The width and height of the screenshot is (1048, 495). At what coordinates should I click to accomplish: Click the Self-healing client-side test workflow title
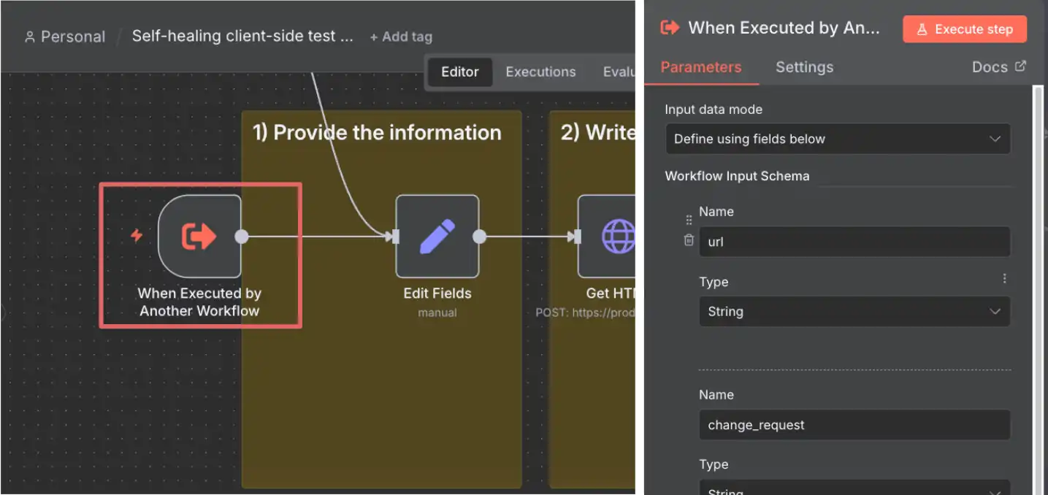(x=242, y=37)
